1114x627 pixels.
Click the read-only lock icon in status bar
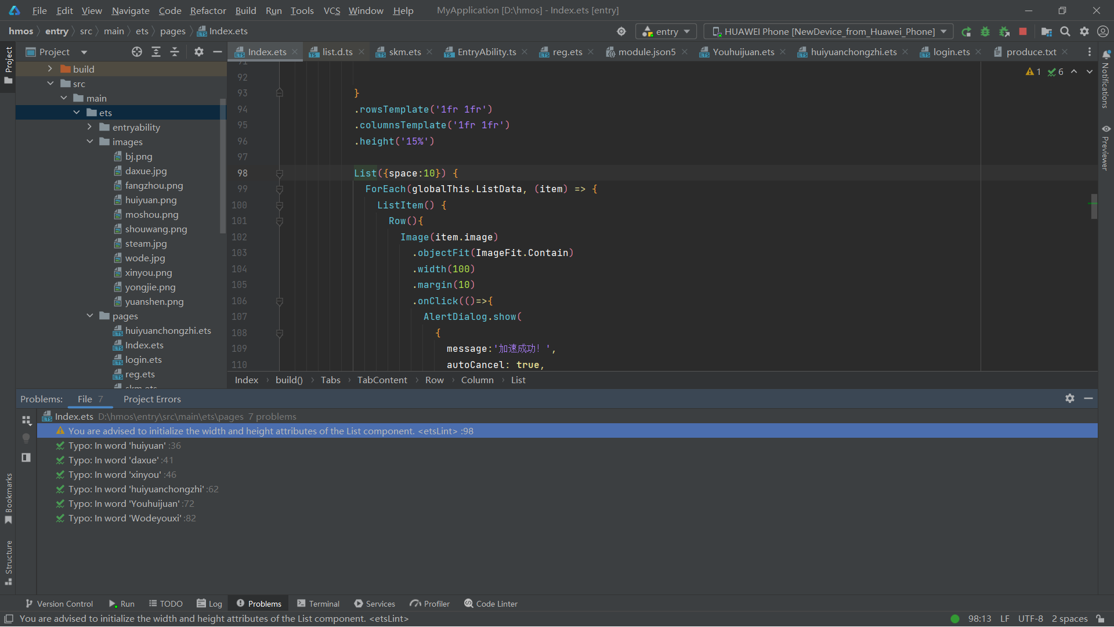tap(1101, 619)
